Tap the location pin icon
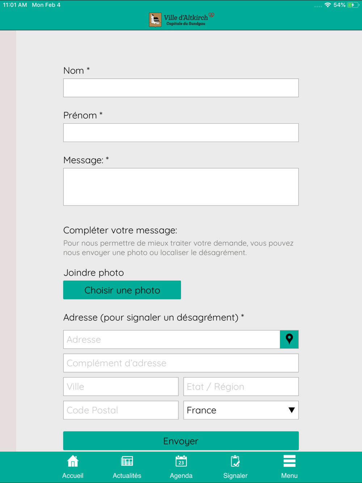The width and height of the screenshot is (362, 483). [289, 339]
